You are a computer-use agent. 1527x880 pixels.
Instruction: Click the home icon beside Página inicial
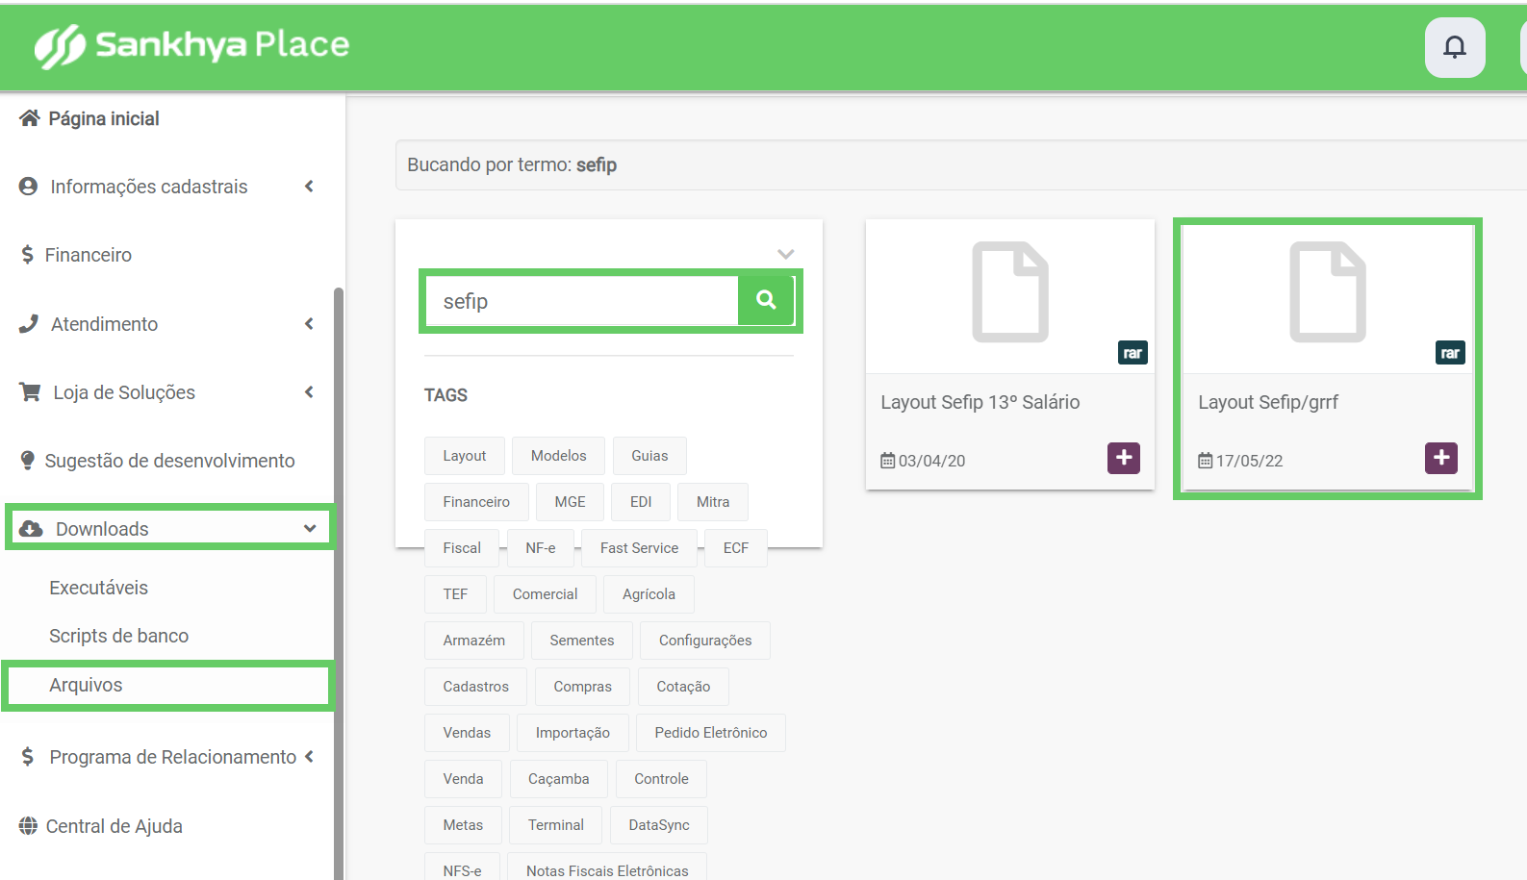[30, 118]
